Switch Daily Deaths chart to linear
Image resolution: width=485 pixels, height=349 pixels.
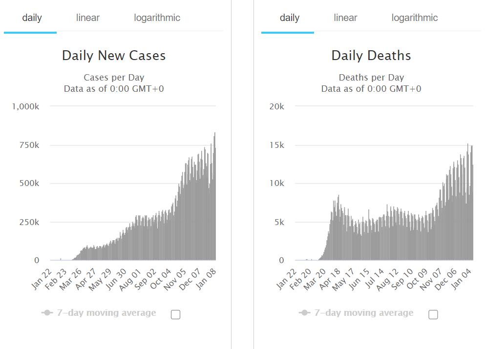click(345, 18)
